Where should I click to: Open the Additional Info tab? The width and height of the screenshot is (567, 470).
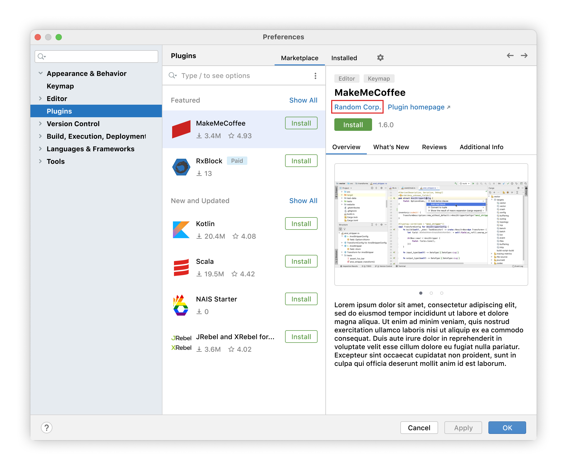tap(481, 147)
